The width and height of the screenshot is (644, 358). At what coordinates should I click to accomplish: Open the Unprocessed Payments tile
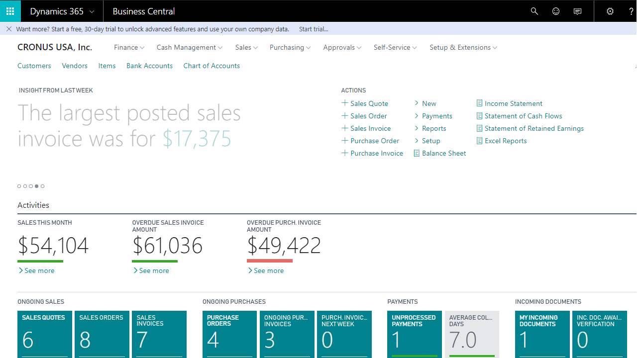415,334
